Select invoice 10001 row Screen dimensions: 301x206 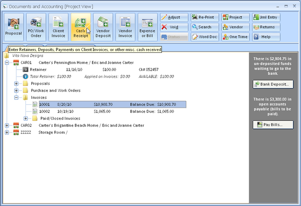tap(113, 105)
